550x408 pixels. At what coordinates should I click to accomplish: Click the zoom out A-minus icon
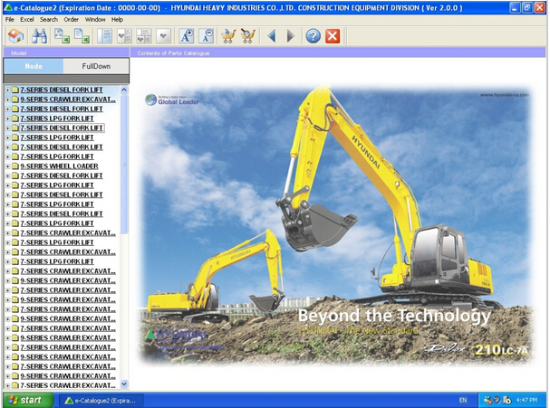coord(207,36)
